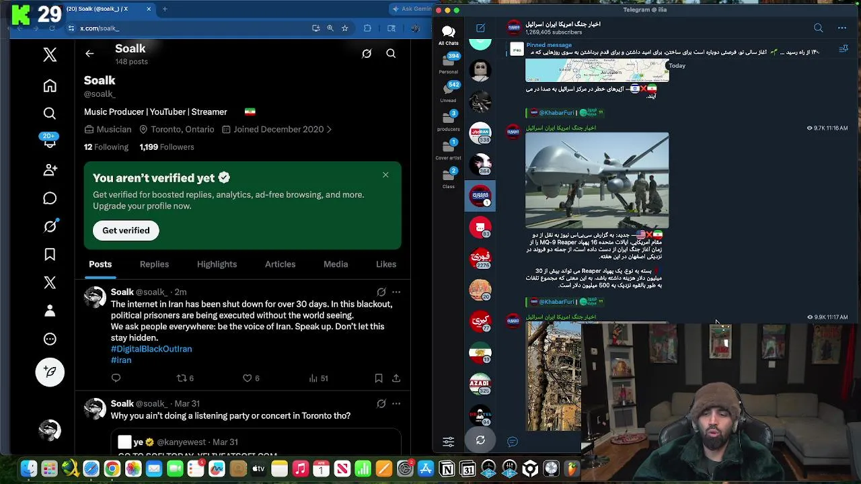Viewport: 861px width, 484px height.
Task: Expand the Joined December 2020 chevron
Action: pos(329,130)
